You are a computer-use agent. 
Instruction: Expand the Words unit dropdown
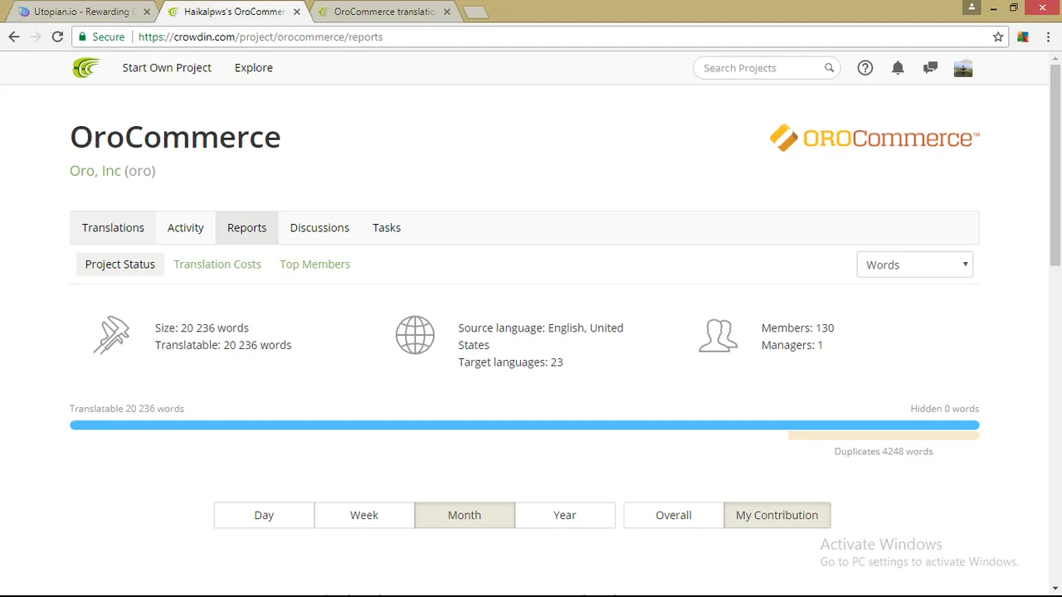coord(914,265)
